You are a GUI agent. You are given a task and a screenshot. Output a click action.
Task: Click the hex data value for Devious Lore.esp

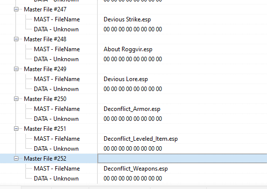point(133,89)
